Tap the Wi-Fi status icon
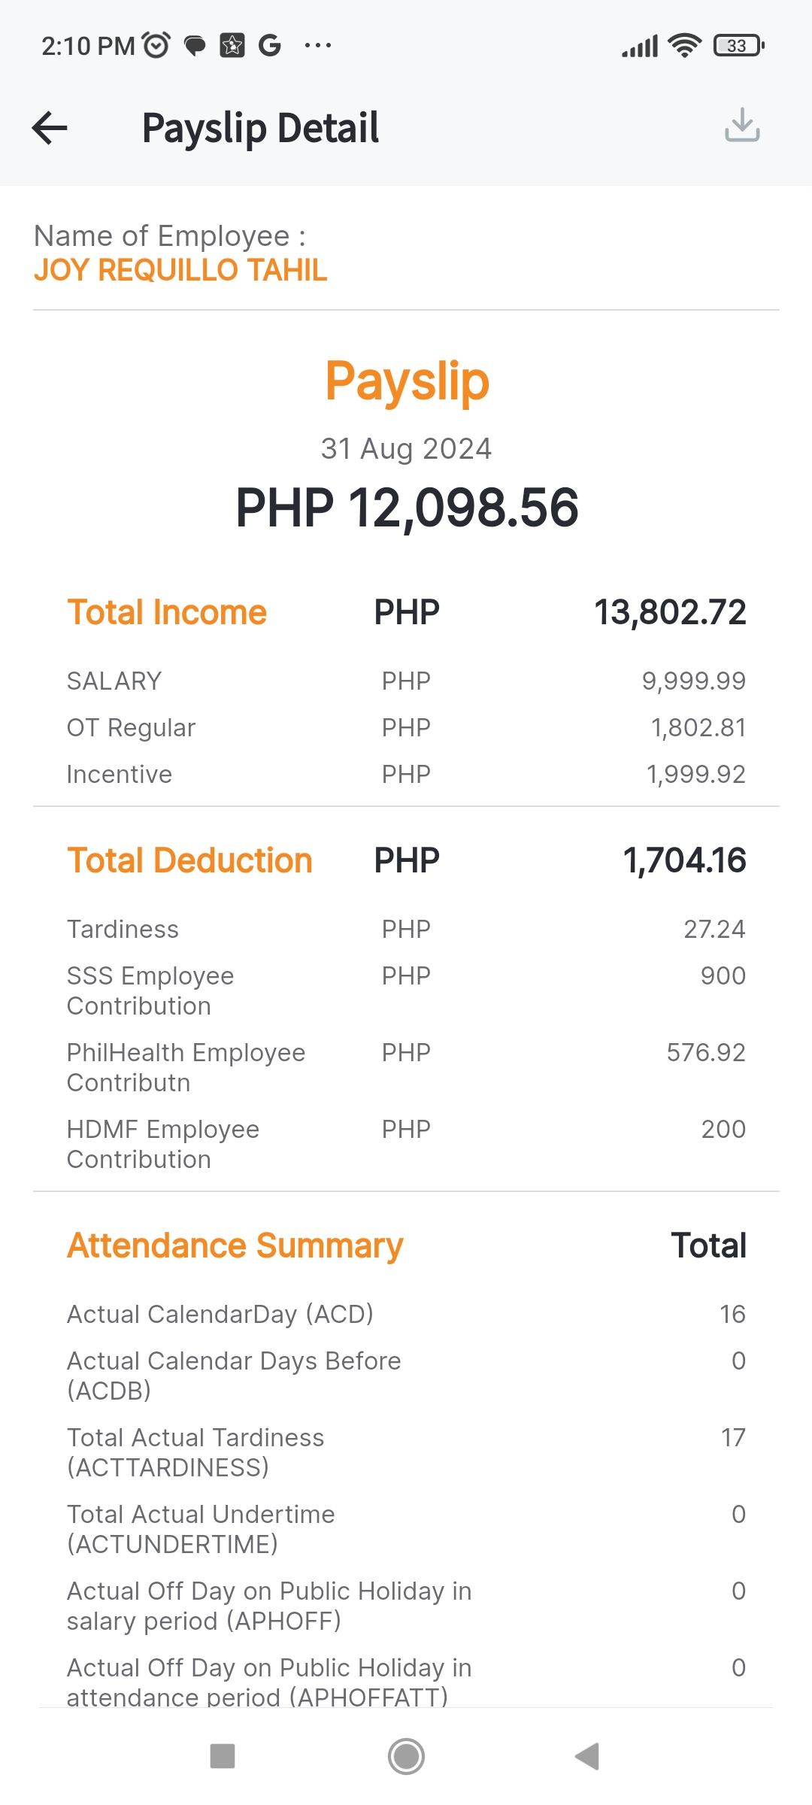Viewport: 812px width, 1805px height. (684, 46)
